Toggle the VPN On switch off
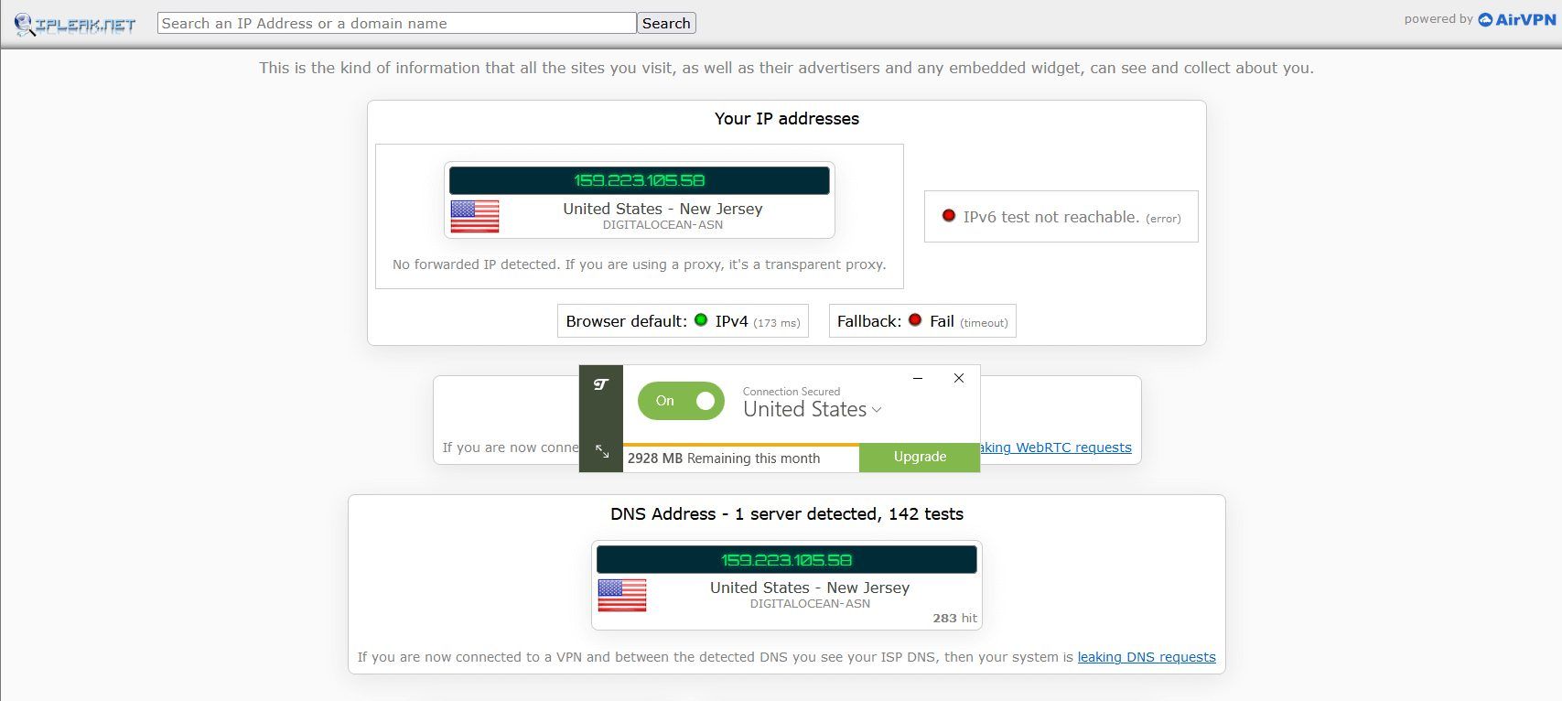Image resolution: width=1562 pixels, height=701 pixels. [681, 401]
